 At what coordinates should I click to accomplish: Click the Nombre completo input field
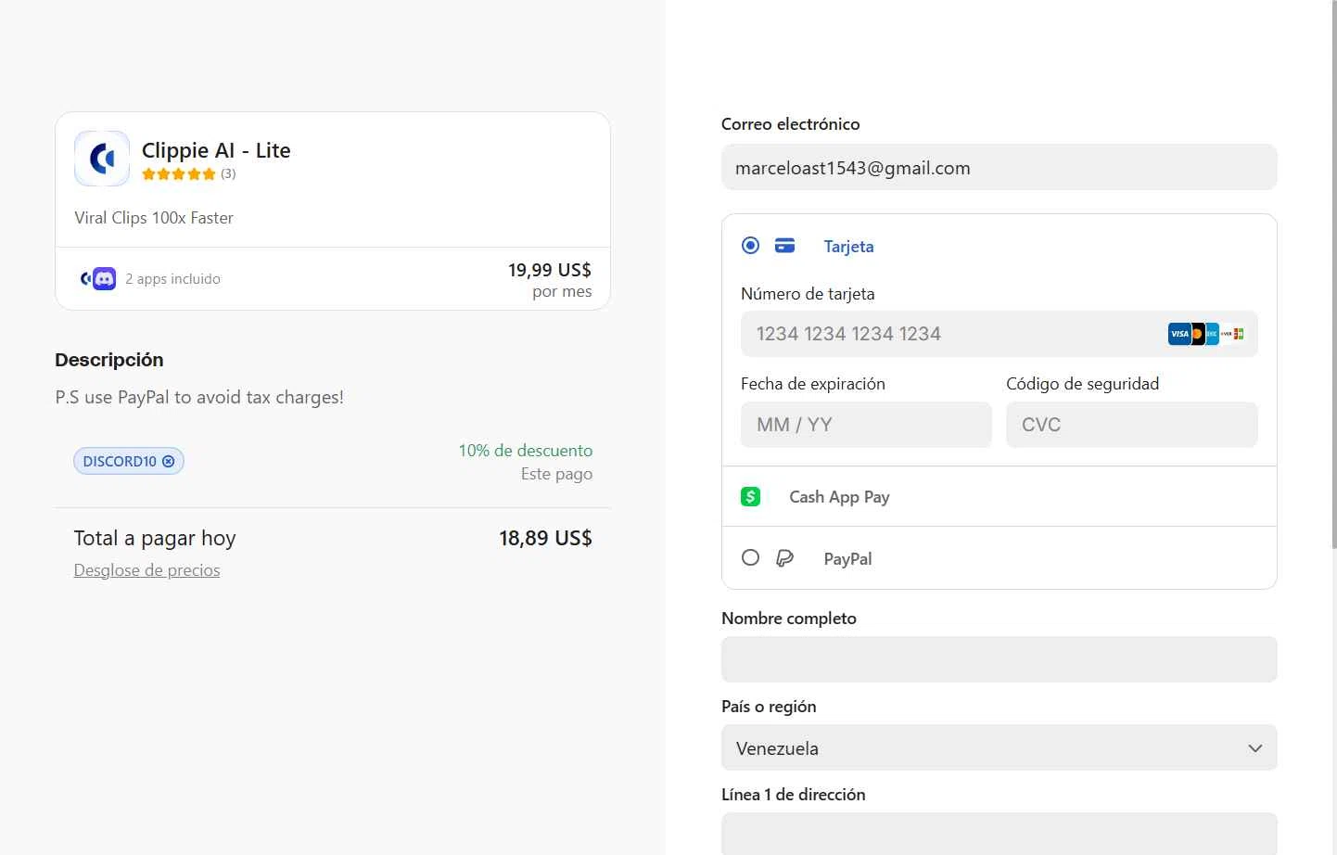pos(1000,659)
